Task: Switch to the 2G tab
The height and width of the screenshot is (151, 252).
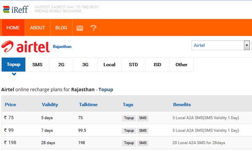Action: tap(61, 65)
